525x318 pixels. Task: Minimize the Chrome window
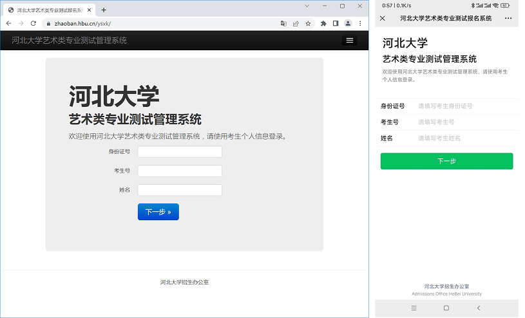325,6
